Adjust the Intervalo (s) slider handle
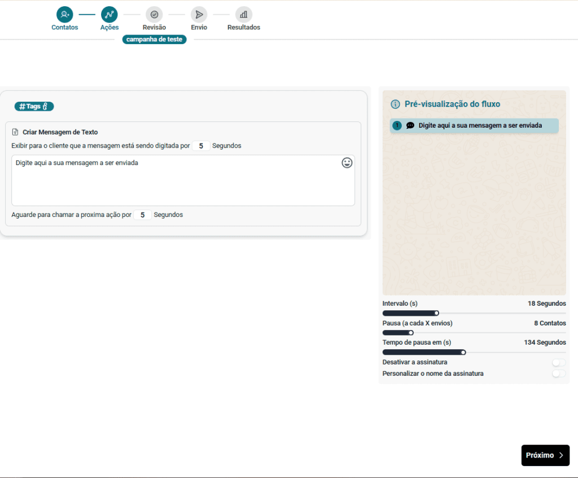The image size is (578, 478). pyautogui.click(x=436, y=313)
